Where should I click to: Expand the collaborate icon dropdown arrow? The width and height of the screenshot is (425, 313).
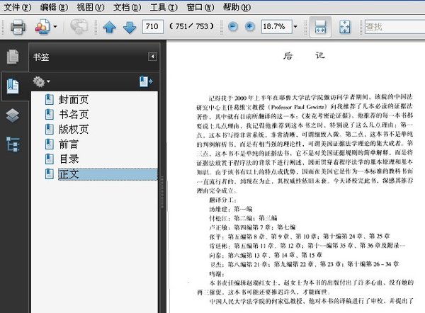(x=55, y=27)
